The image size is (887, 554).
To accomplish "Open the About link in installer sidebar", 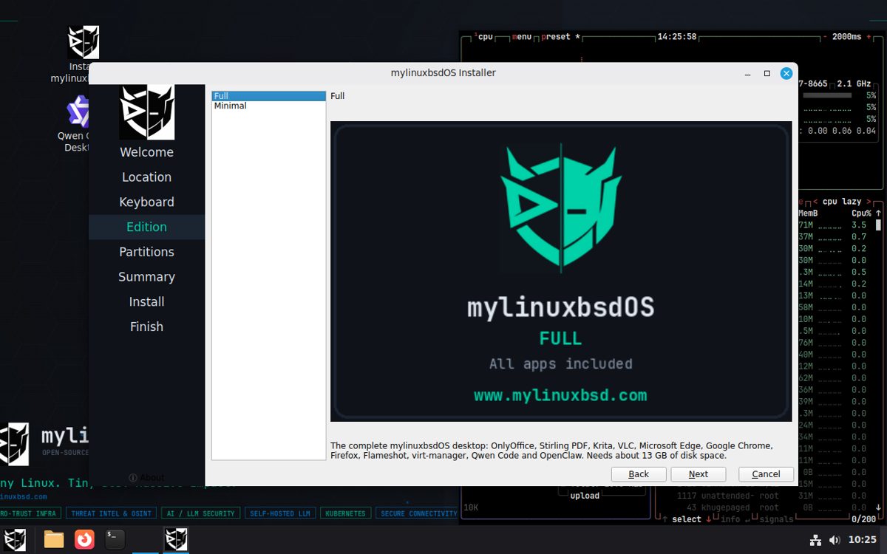I will (x=147, y=478).
